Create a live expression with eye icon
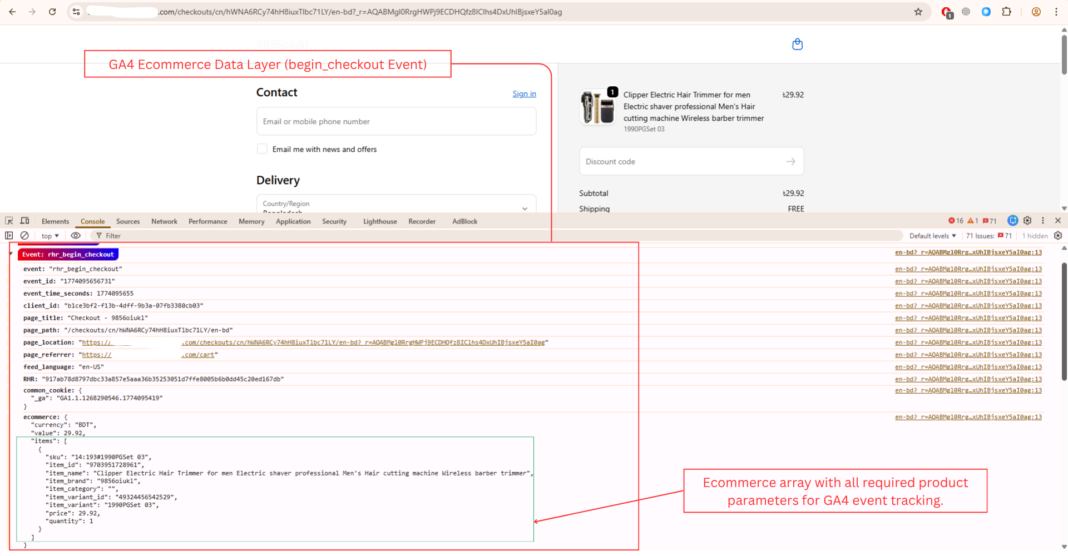Screen dimensions: 1068x556 (x=76, y=236)
